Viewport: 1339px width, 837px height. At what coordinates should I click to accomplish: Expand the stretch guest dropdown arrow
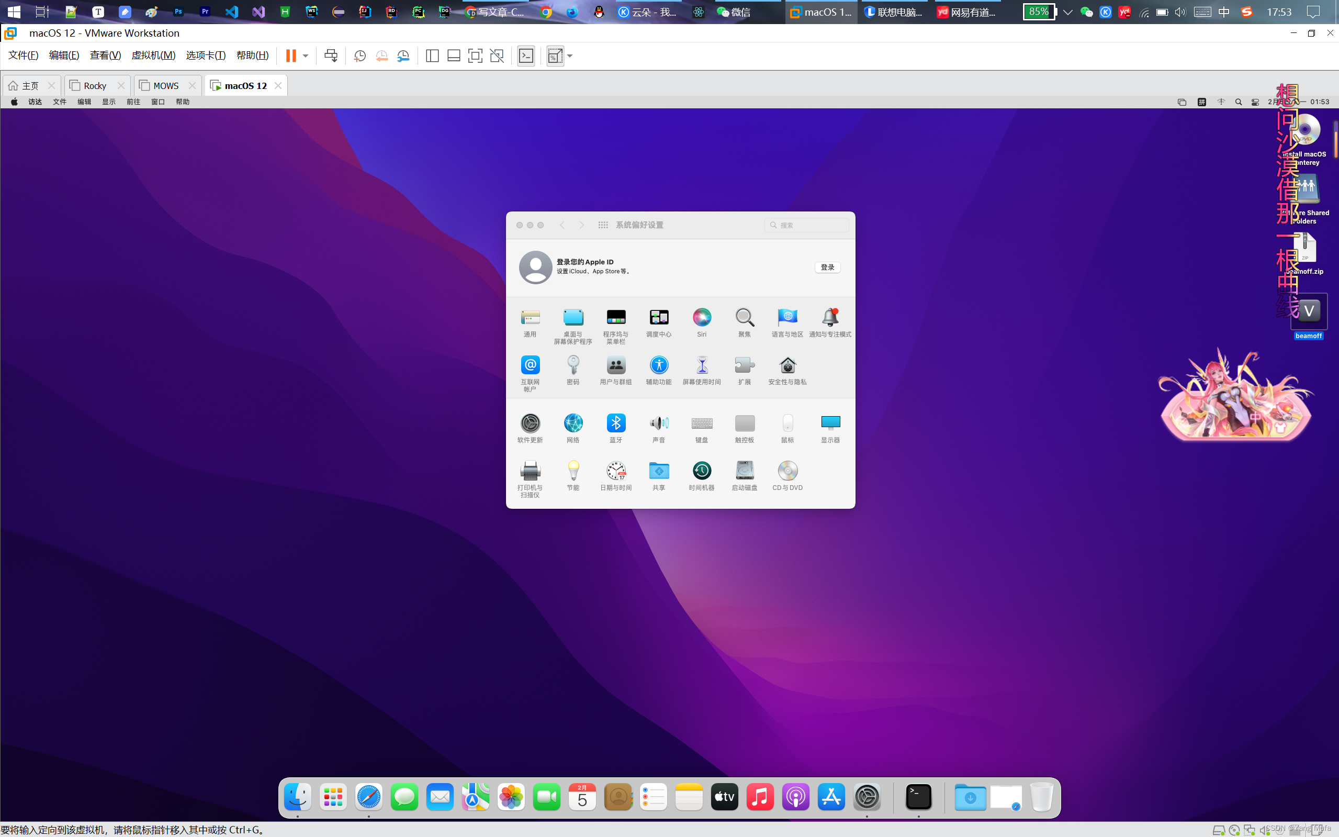(x=570, y=56)
